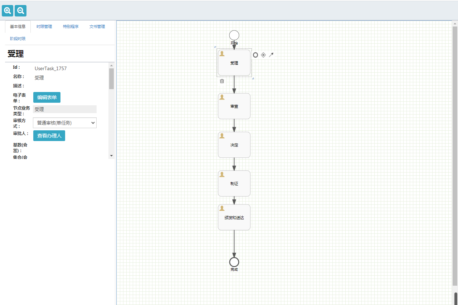Viewport: 458px width, 305px height.
Task: Select the 阶段时限 tab
Action: click(x=18, y=39)
